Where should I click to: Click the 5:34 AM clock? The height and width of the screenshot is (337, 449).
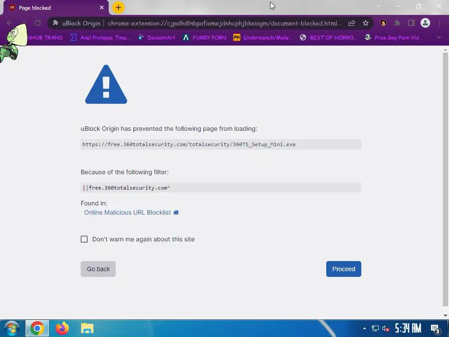(408, 328)
